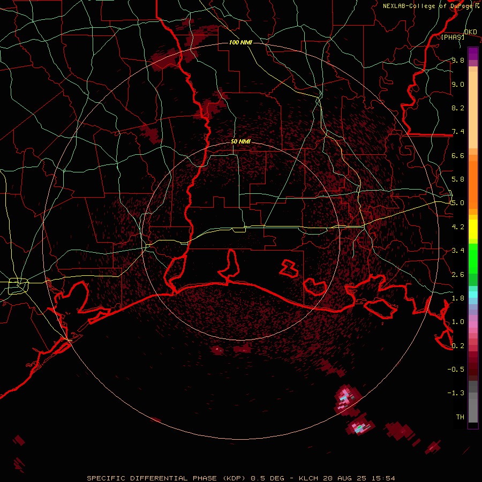482x482 pixels.
Task: Click the yellow segment of the color bar
Action: [x=473, y=229]
